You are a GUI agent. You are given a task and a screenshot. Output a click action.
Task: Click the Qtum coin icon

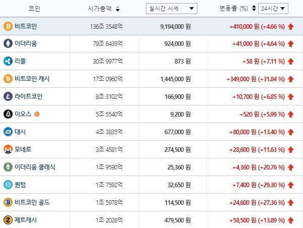tap(8, 185)
